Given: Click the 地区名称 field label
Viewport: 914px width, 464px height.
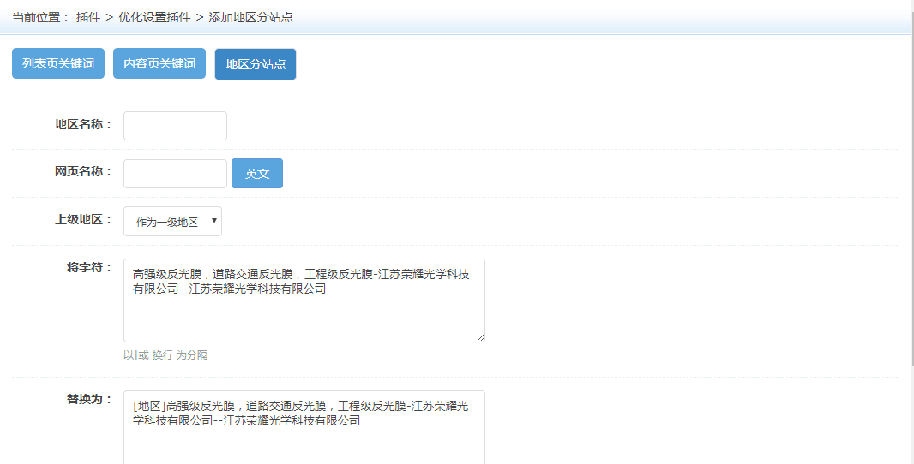Looking at the screenshot, I should pos(83,125).
